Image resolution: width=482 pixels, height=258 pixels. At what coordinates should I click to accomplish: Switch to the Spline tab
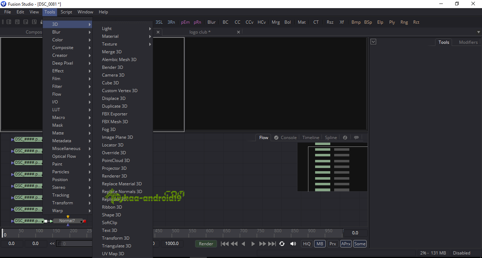click(x=331, y=138)
